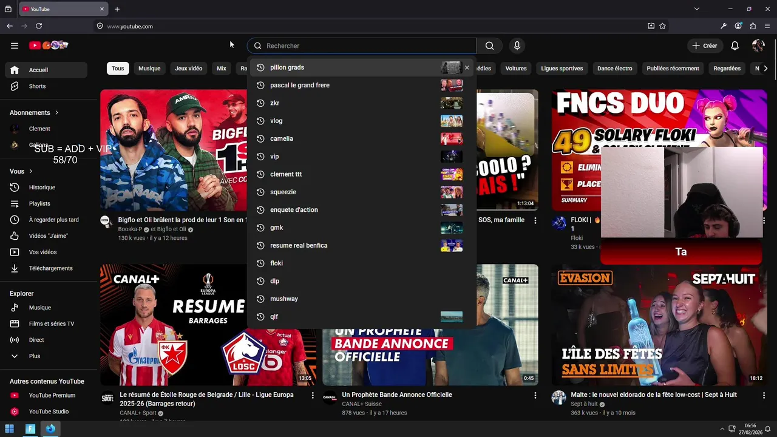Click the YouTube logo

[x=49, y=46]
